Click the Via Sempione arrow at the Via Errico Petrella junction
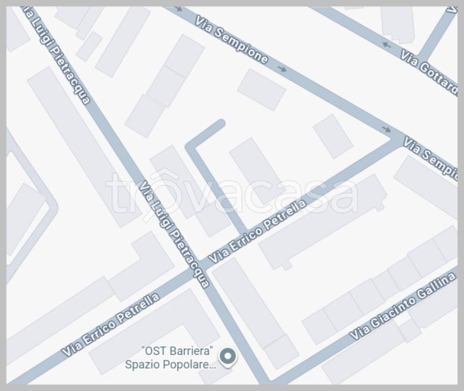The height and width of the screenshot is (391, 464). click(x=387, y=129)
